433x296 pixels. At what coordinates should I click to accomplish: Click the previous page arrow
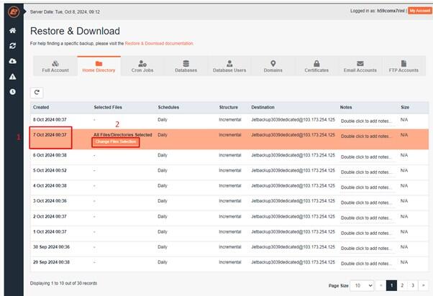(x=381, y=285)
